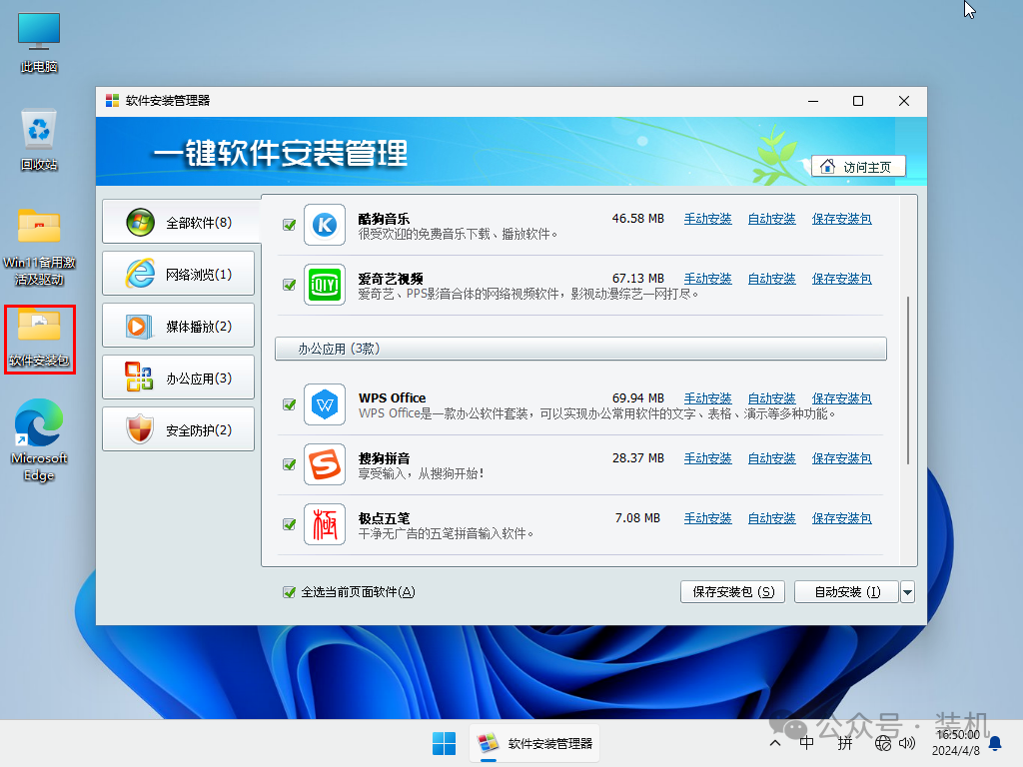This screenshot has width=1023, height=767.
Task: Open the dropdown arrow beside 自动安装
Action: 907,592
